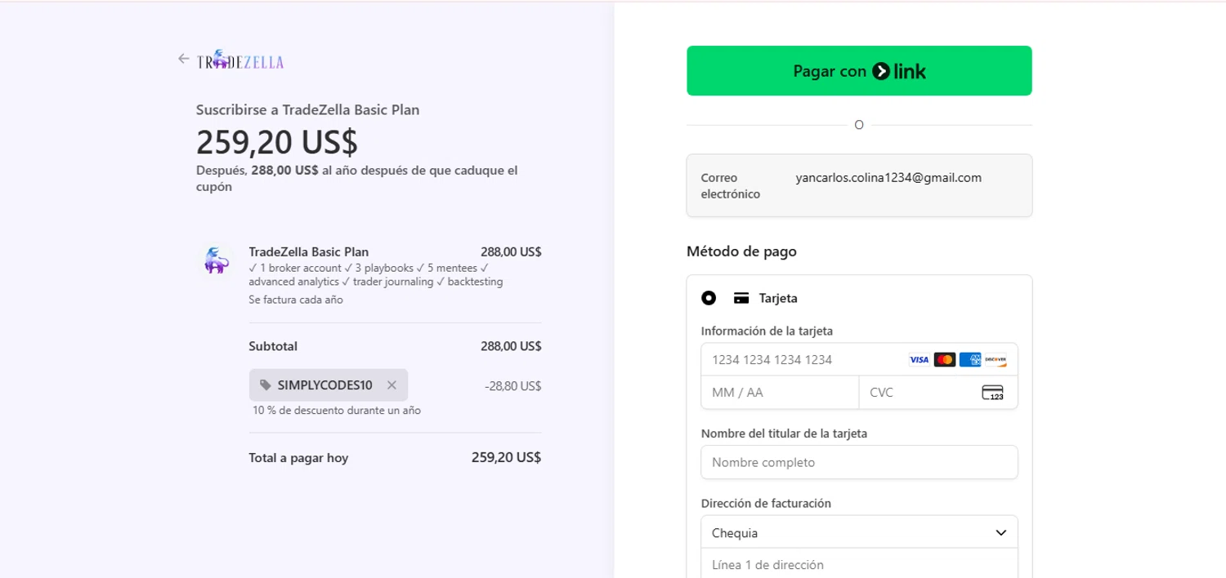The width and height of the screenshot is (1226, 578).
Task: Click the Discover card logo
Action: (x=996, y=359)
